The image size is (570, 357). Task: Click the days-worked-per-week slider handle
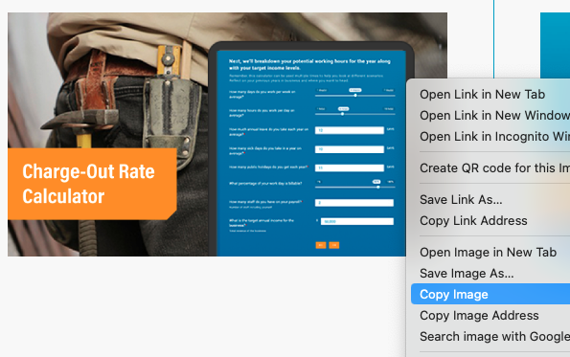point(355,96)
